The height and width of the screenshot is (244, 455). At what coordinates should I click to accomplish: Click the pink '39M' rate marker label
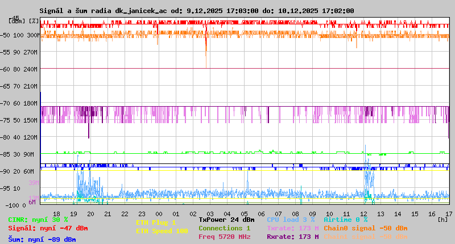coord(34,183)
